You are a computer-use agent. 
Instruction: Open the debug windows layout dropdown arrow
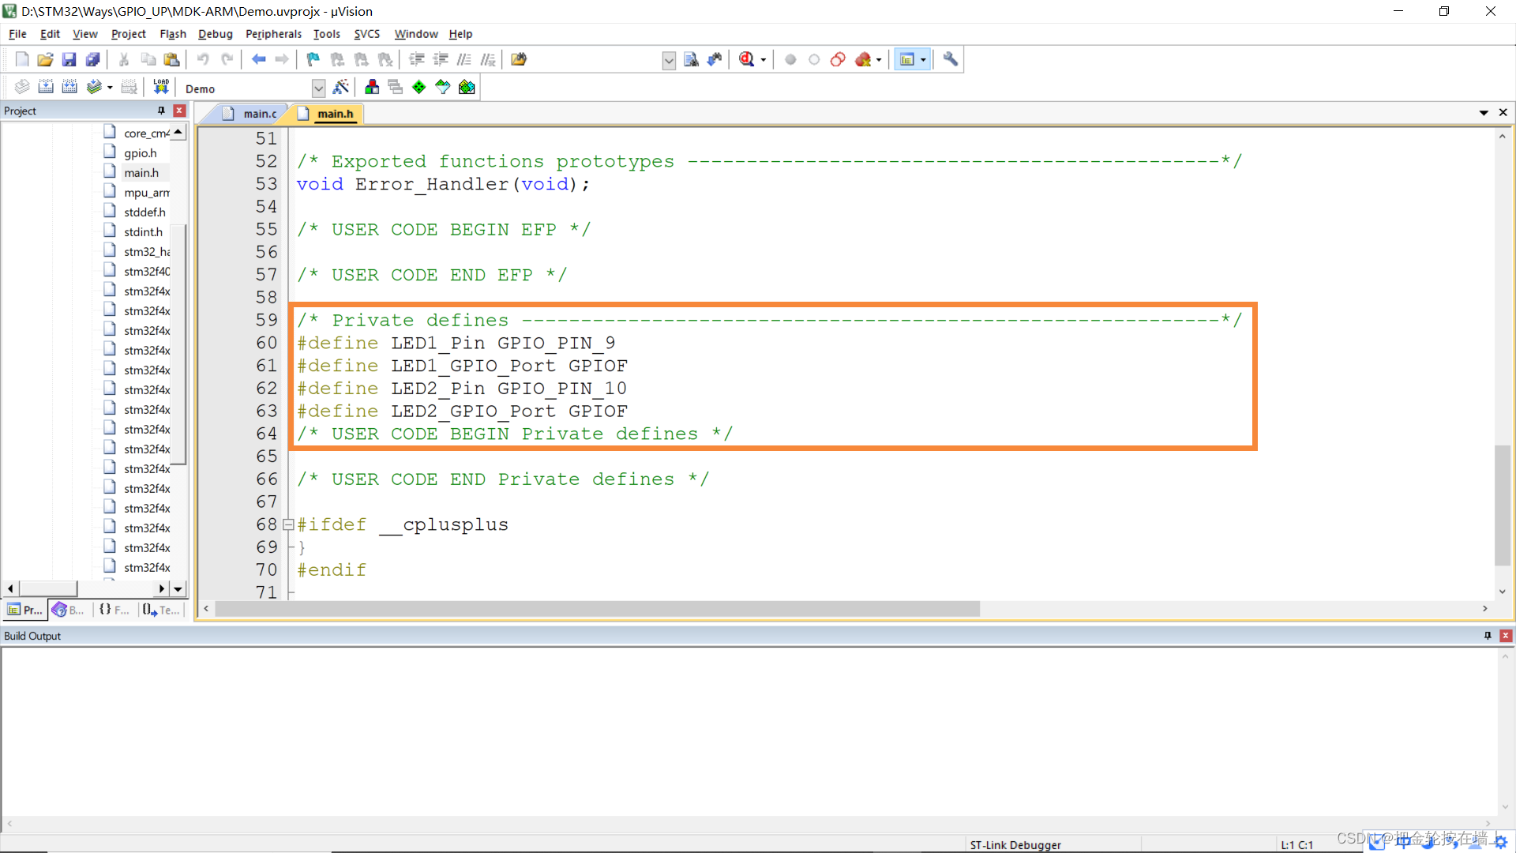coord(923,59)
